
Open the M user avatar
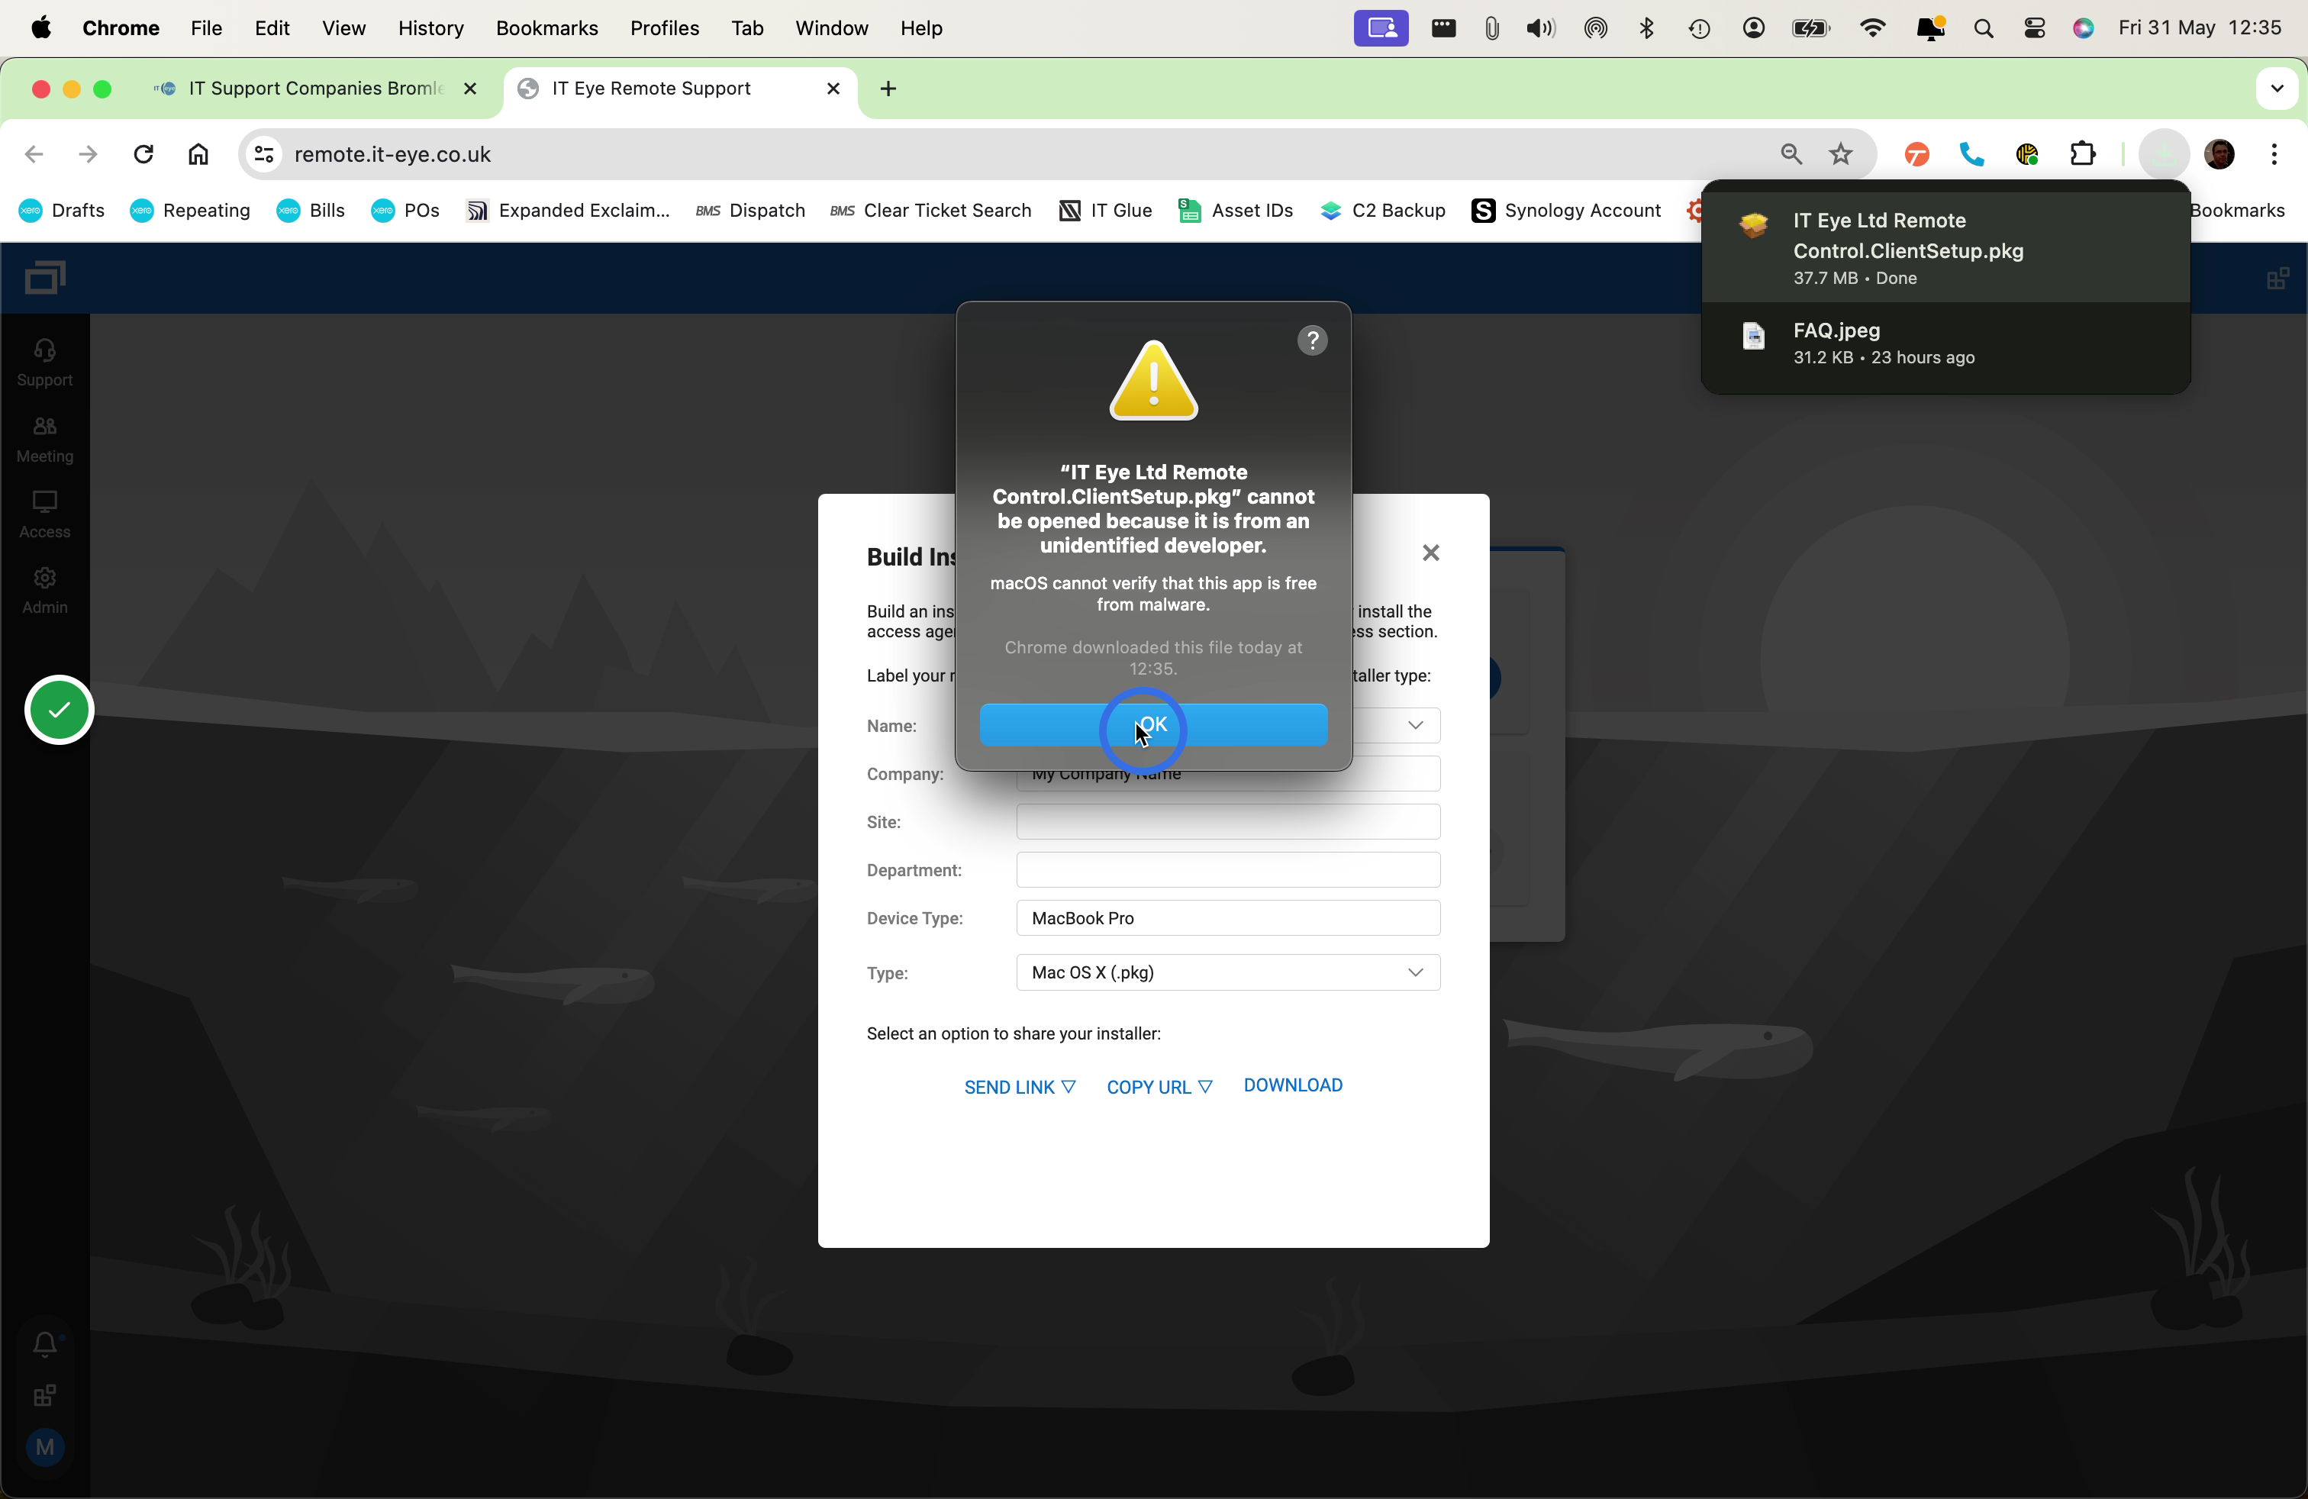(44, 1448)
